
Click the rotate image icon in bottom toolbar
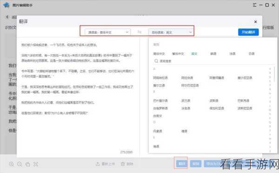(27, 164)
